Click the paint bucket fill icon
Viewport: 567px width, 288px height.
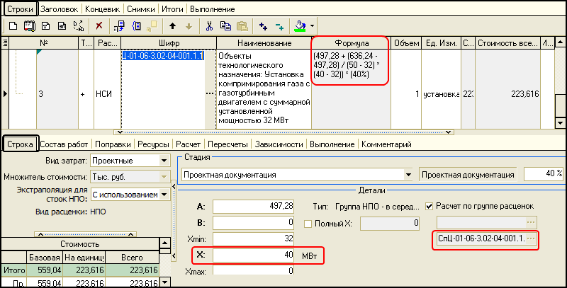pyautogui.click(x=300, y=26)
